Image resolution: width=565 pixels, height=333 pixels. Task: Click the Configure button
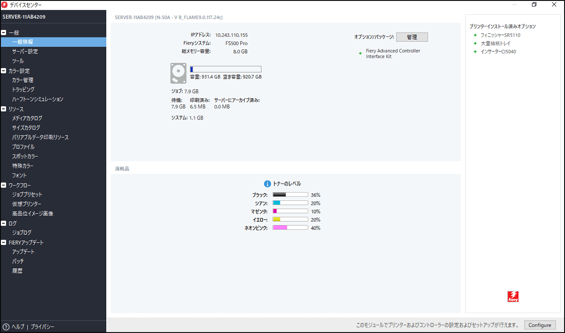[539, 325]
